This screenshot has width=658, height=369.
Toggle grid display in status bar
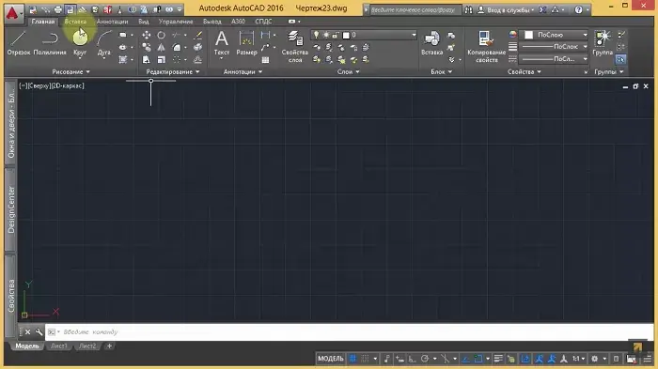352,359
